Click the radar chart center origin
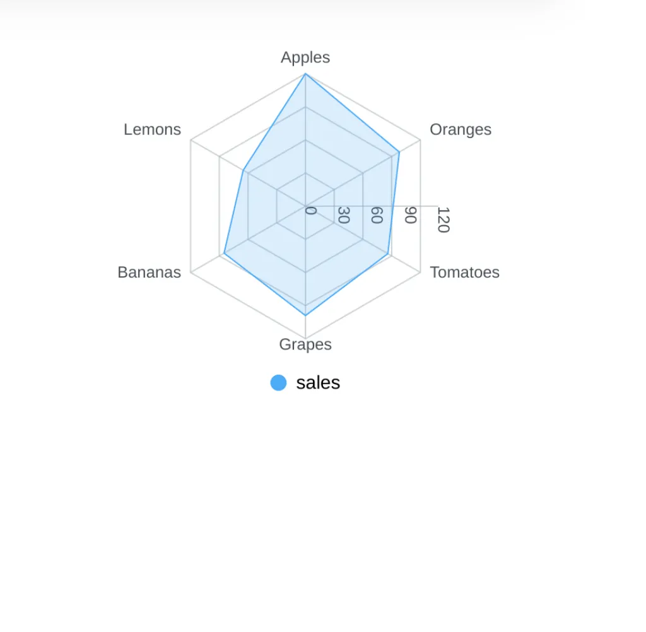The height and width of the screenshot is (632, 646). click(x=305, y=206)
